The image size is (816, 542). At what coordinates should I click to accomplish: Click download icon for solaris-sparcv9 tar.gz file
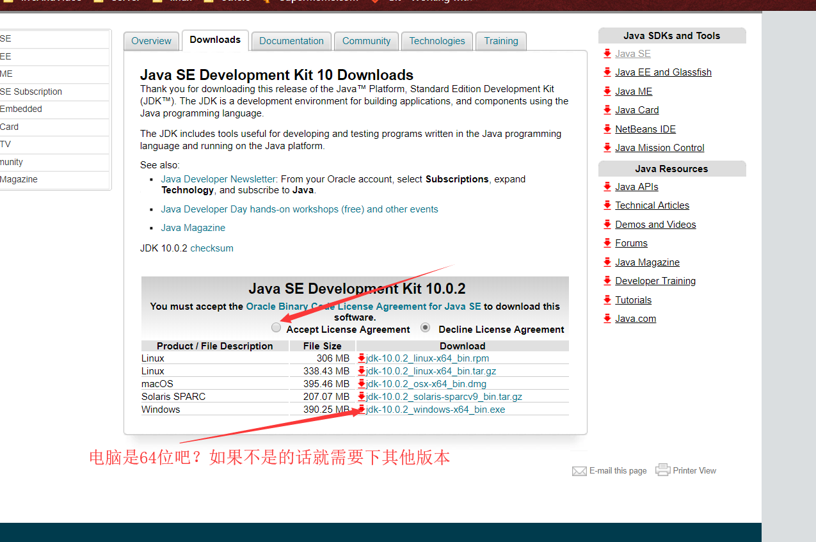click(x=362, y=397)
